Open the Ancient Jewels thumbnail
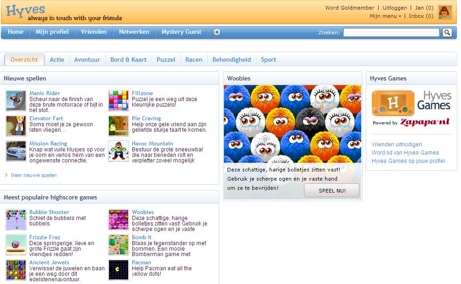The height and width of the screenshot is (284, 461). pyautogui.click(x=16, y=270)
